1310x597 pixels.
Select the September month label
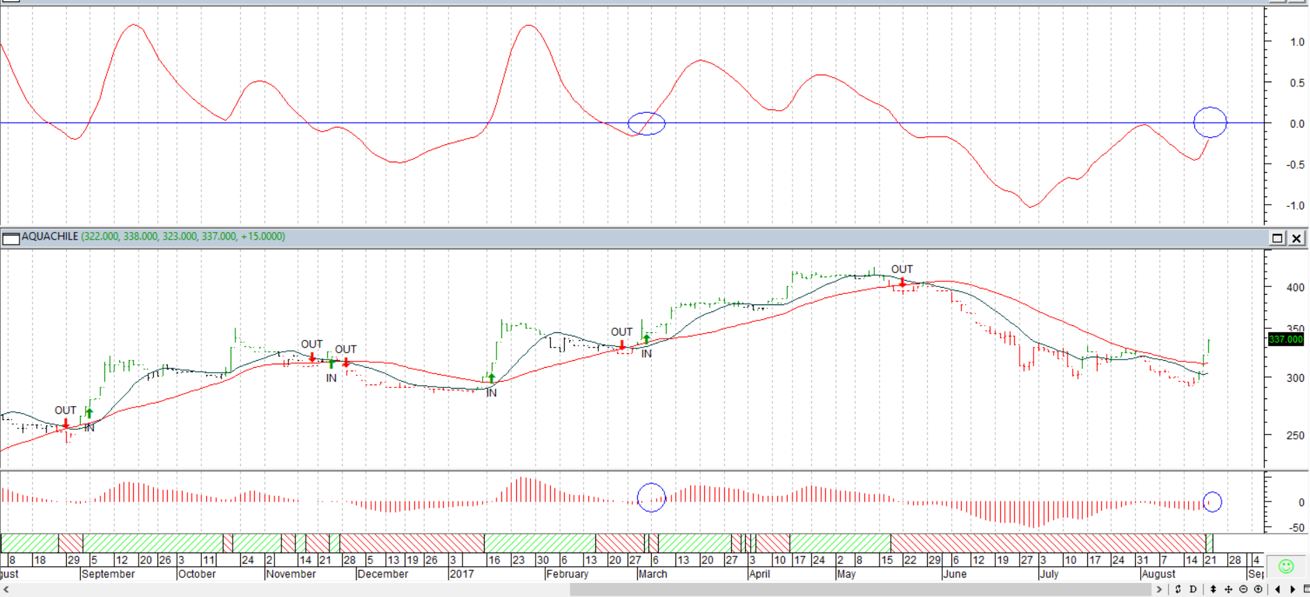[x=108, y=574]
